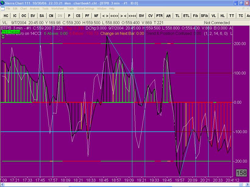Click "Change on Next Bar: 0.00" text
Screen dimensions: 250x187
coord(122,33)
